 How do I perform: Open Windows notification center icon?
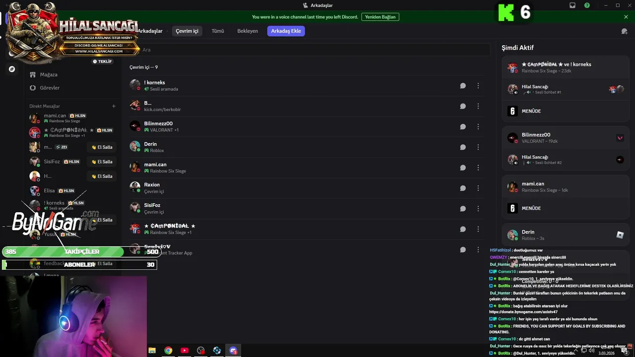tap(625, 351)
